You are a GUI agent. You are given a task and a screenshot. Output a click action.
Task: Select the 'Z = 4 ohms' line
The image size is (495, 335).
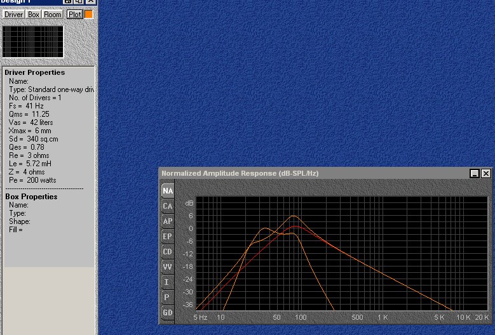27,172
